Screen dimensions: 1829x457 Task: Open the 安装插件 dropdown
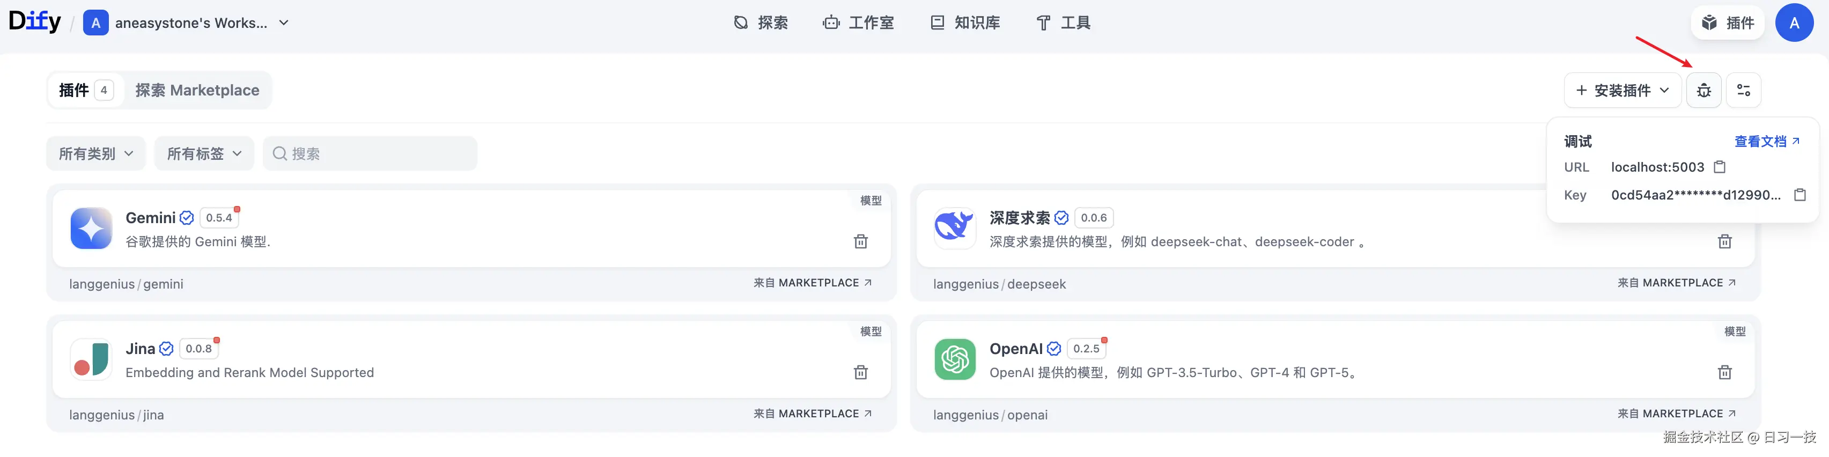pos(1622,90)
